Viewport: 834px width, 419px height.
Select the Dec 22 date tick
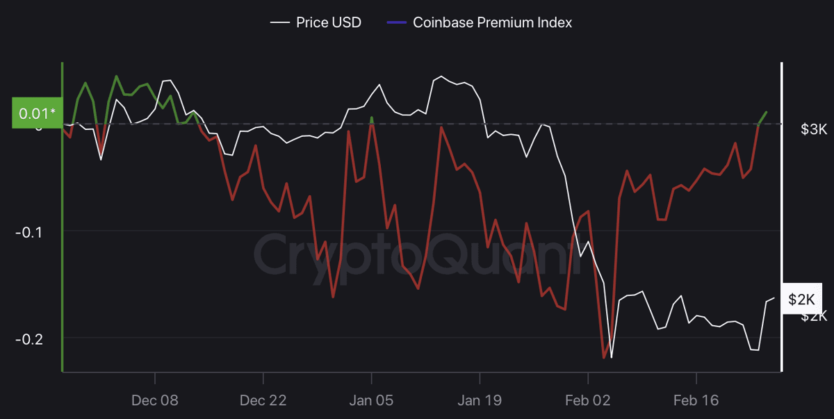click(263, 400)
